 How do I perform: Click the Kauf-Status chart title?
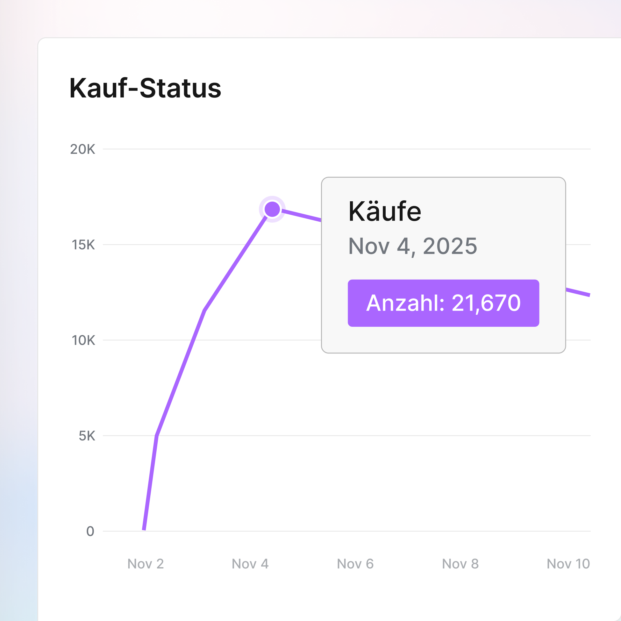tap(145, 88)
